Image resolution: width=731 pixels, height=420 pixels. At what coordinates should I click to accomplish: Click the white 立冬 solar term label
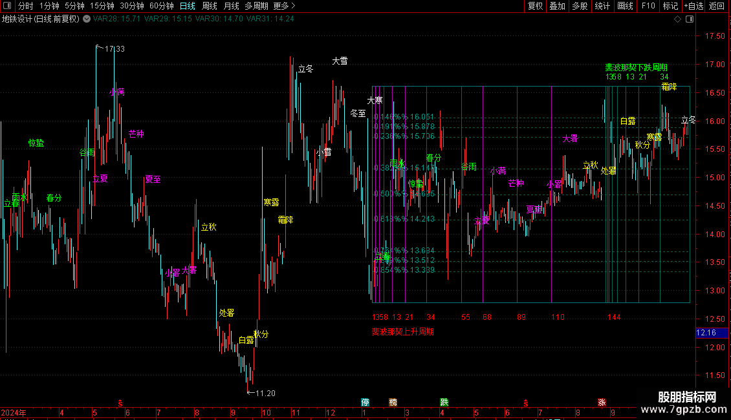306,69
